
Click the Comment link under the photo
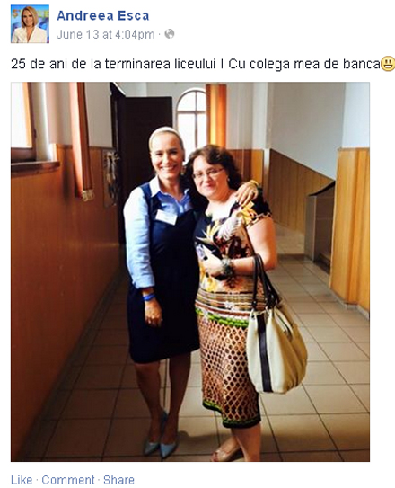(68, 480)
